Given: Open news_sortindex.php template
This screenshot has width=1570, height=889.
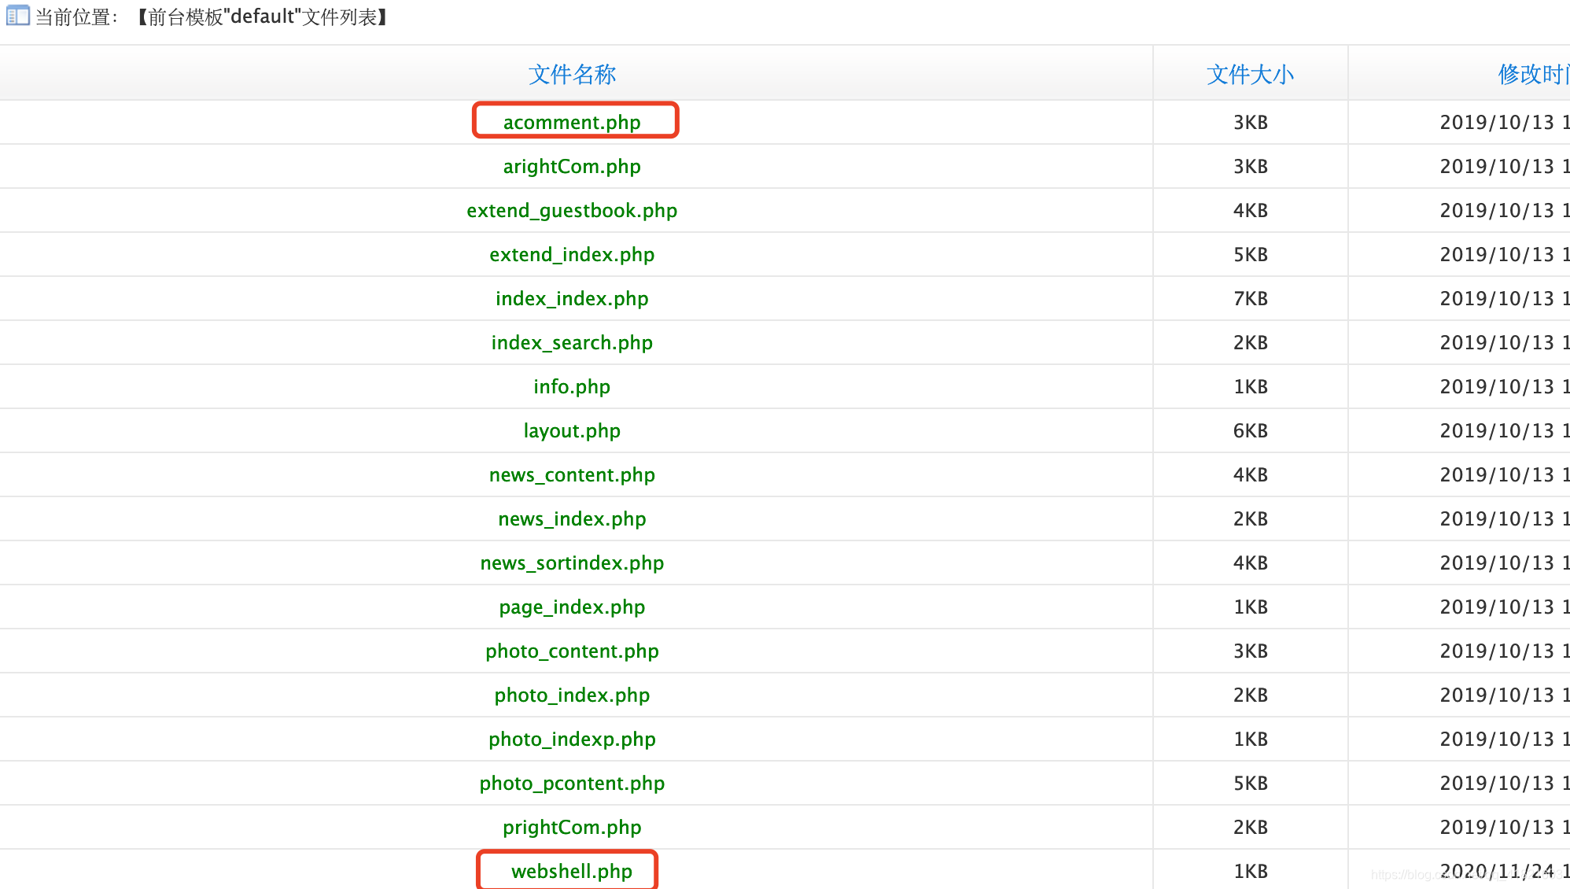Looking at the screenshot, I should (x=572, y=563).
